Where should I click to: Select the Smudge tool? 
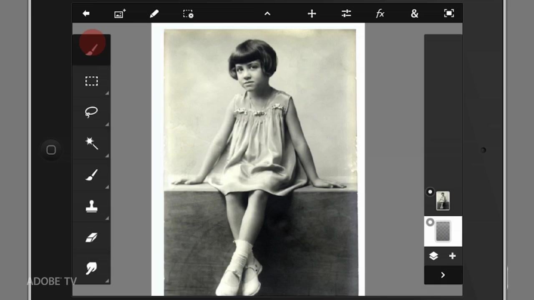[91, 269]
